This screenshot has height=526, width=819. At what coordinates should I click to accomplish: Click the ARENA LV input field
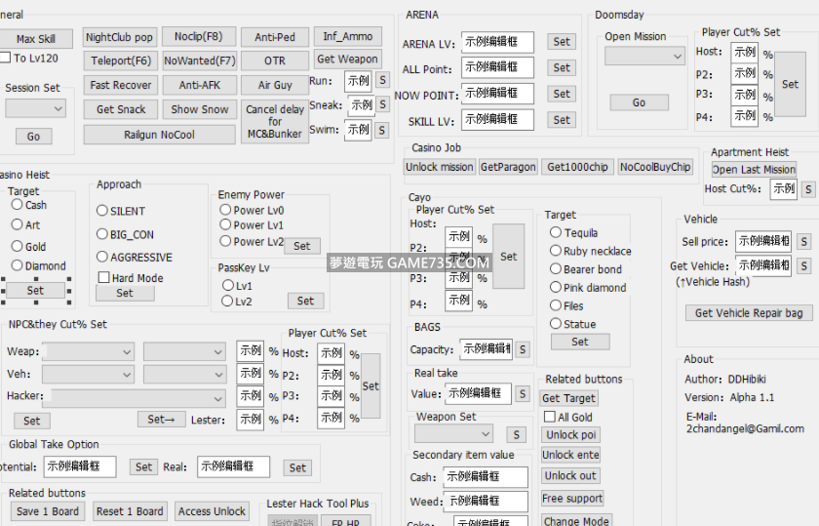point(497,42)
